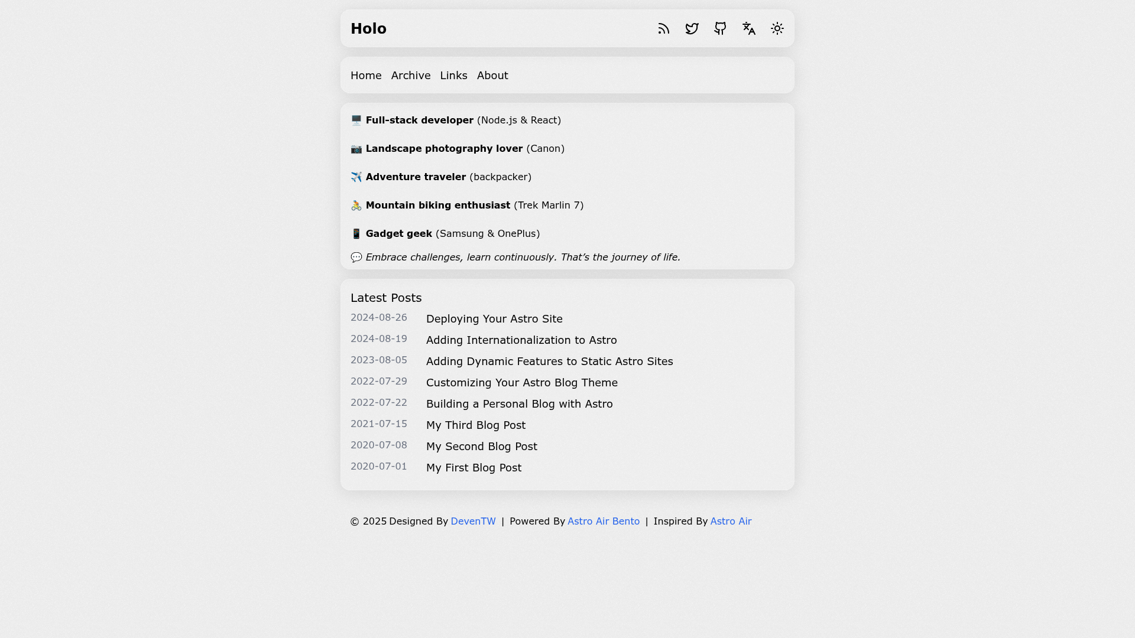The height and width of the screenshot is (638, 1135).
Task: Click date 2020-07-01
Action: click(379, 467)
